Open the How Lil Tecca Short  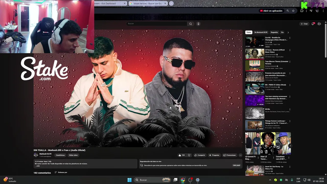point(268,143)
